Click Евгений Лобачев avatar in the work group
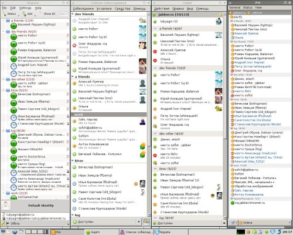The image size is (293, 235). (x=143, y=155)
